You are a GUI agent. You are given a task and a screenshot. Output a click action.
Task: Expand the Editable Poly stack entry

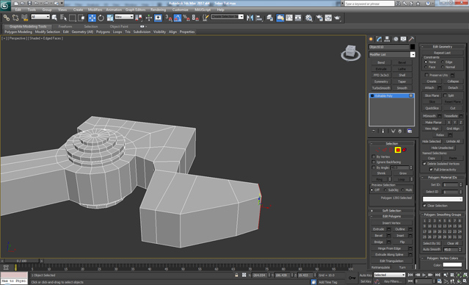372,95
